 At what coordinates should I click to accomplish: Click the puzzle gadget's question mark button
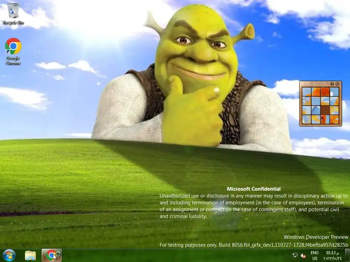(x=332, y=84)
